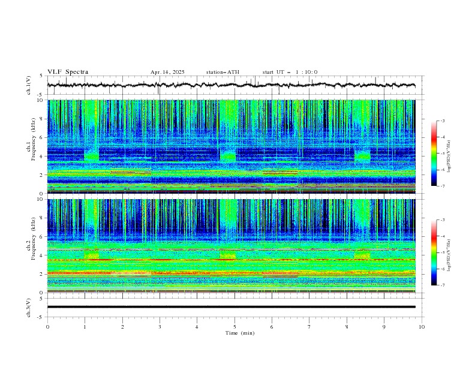Click the "10" time axis tick label
Screen dimensions: 475x367
click(422, 327)
